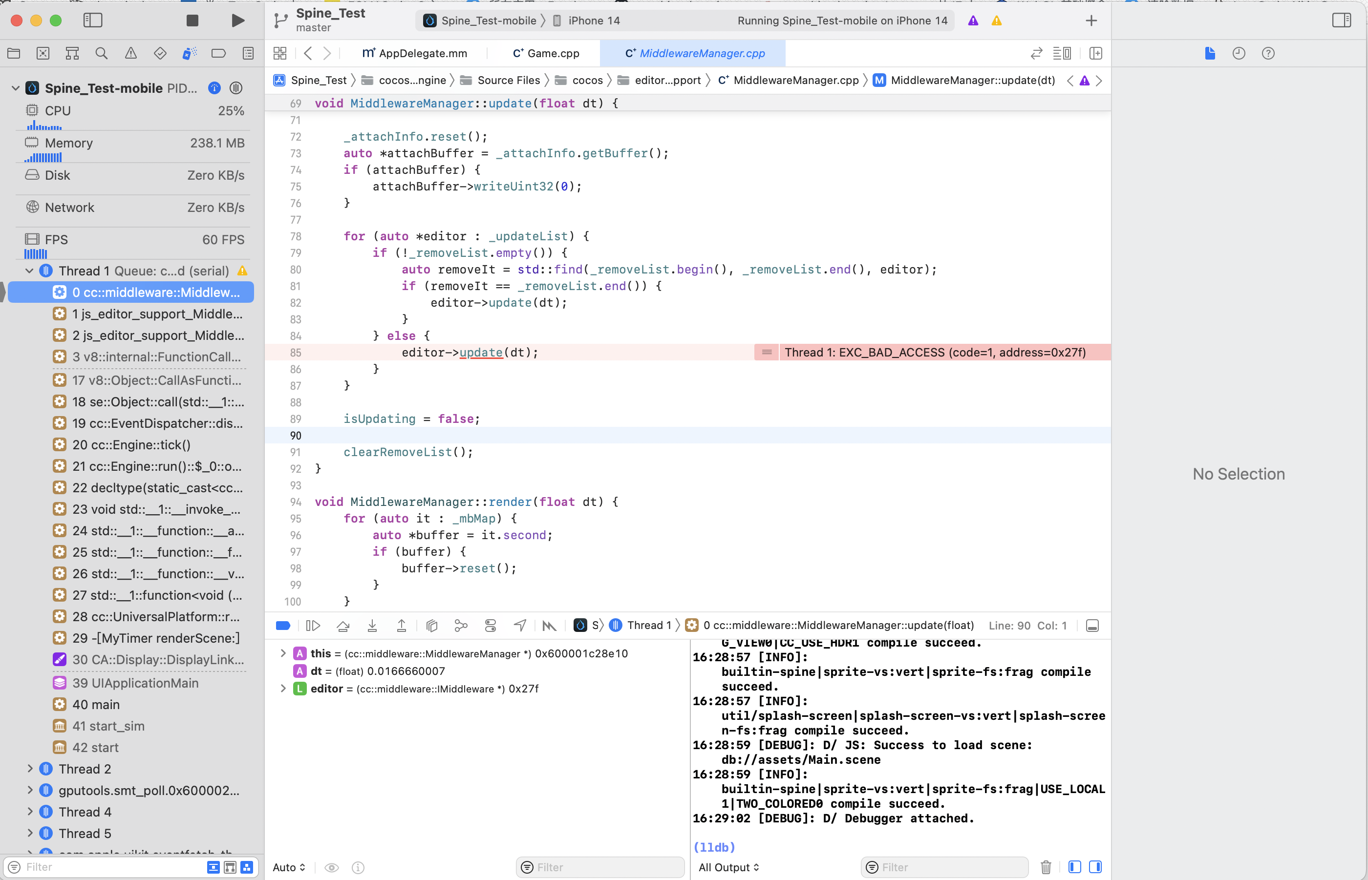Click the Simulate Location arrow icon

click(x=520, y=625)
